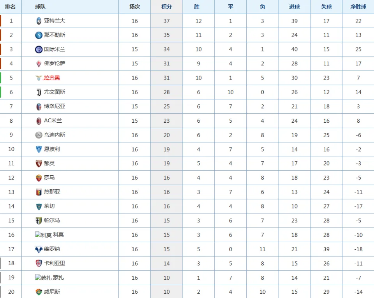Click the Fiorentina (佛罗伦萨) crest icon
Image resolution: width=374 pixels, height=298 pixels.
[x=39, y=63]
